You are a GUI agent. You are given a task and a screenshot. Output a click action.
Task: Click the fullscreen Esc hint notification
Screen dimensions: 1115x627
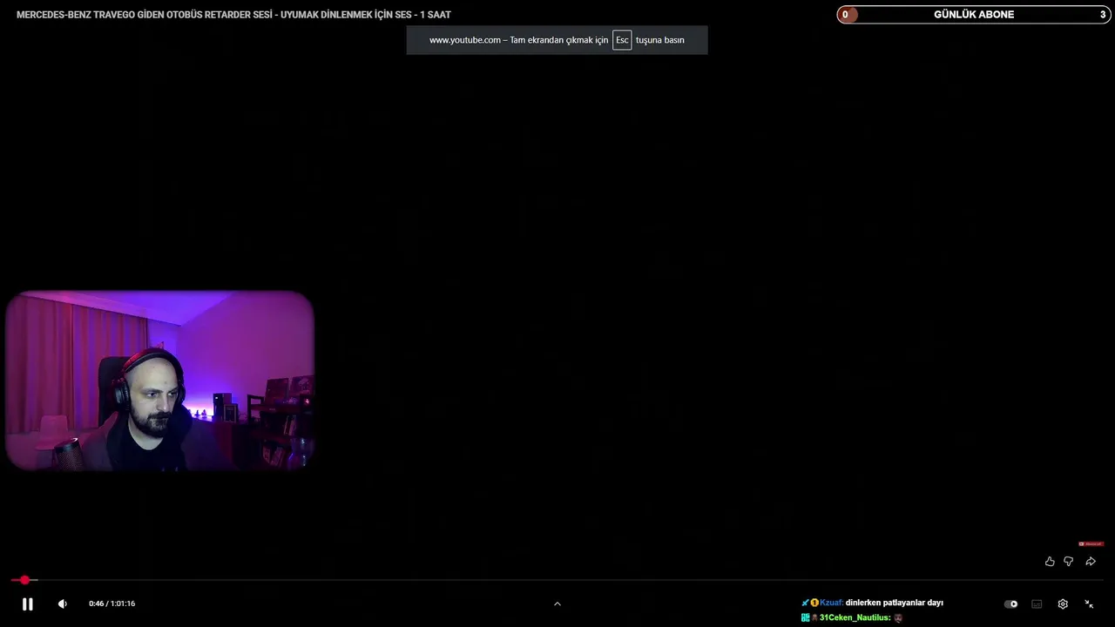[557, 40]
